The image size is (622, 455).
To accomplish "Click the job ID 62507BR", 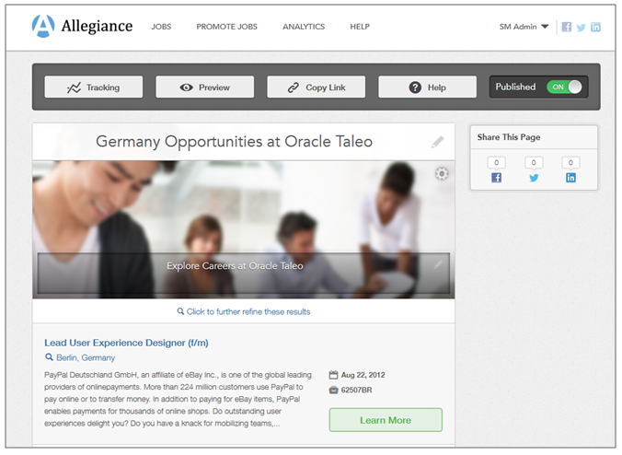I will point(356,390).
